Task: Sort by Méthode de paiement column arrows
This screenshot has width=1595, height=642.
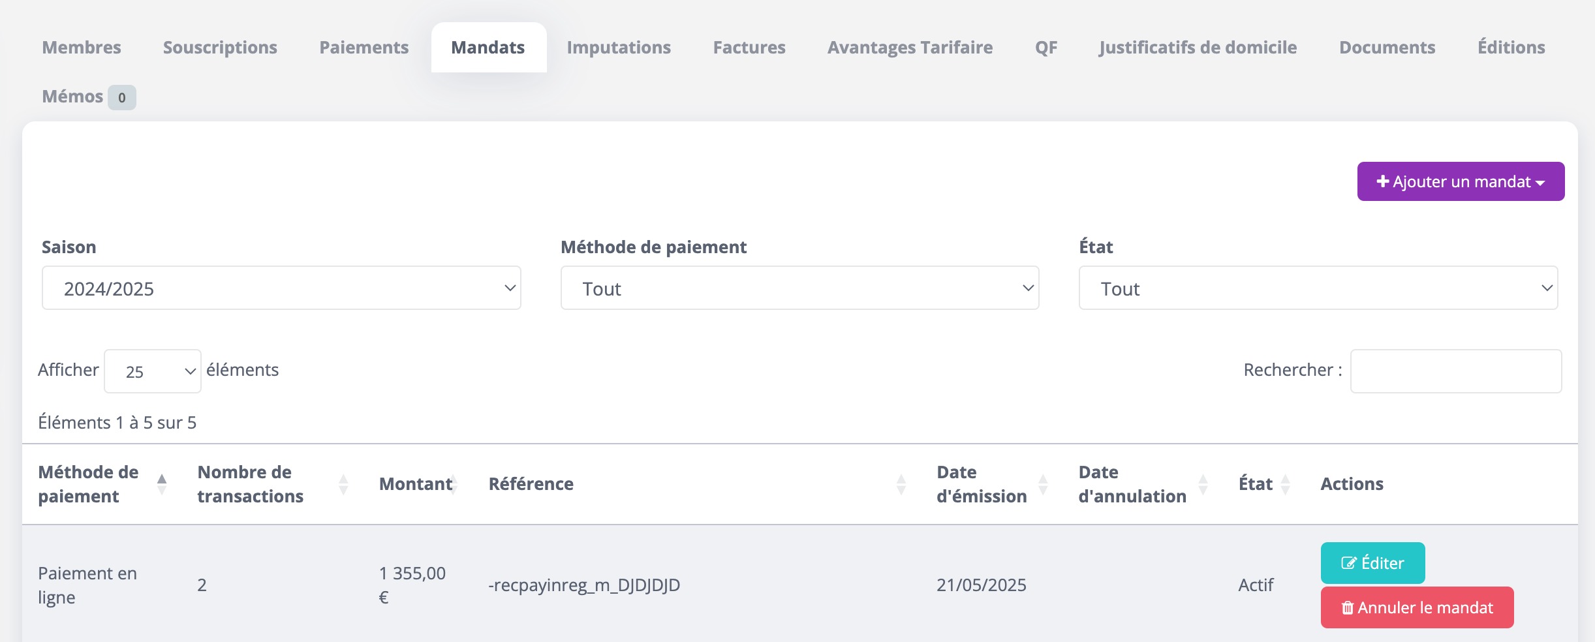Action: [x=162, y=484]
